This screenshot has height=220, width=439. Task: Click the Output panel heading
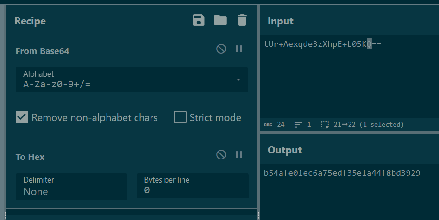coord(285,150)
